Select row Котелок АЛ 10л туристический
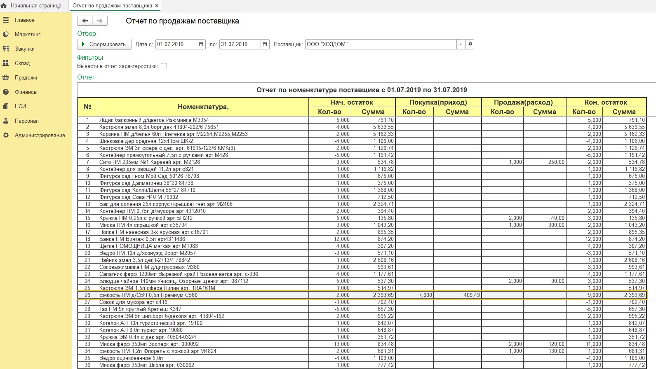 coord(362,323)
